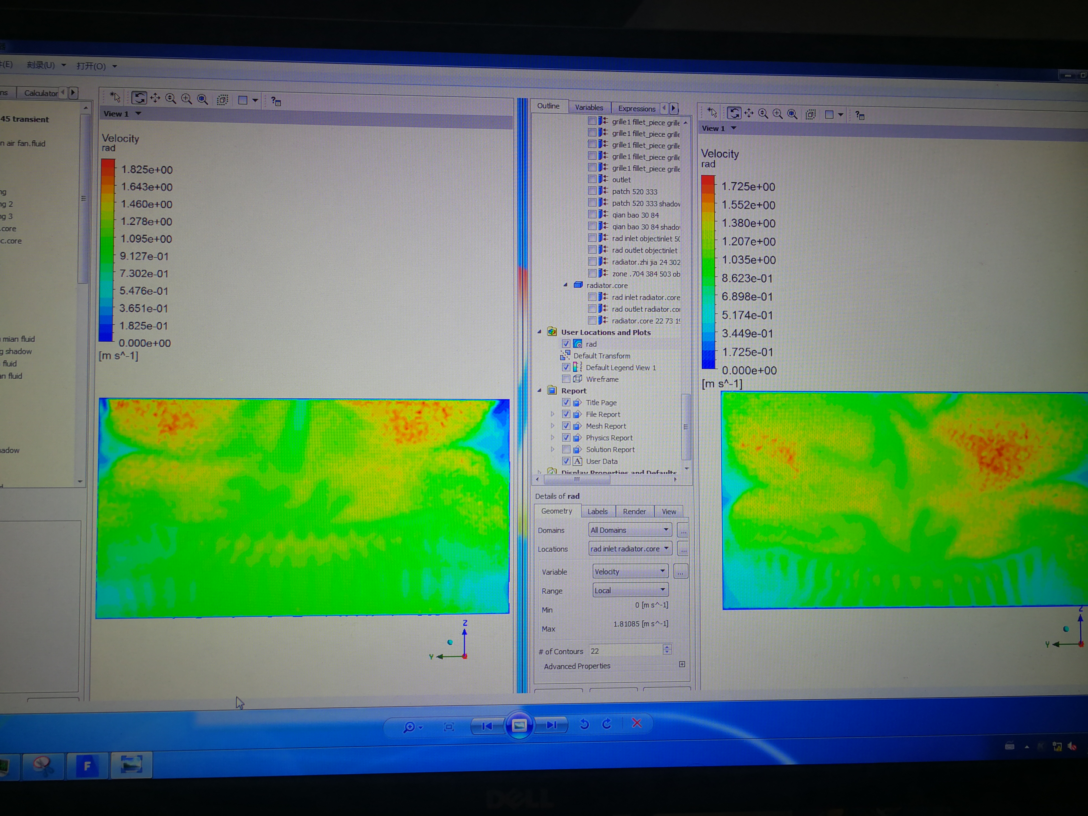Enable the Solution Report checkbox
The height and width of the screenshot is (816, 1088).
tap(566, 450)
